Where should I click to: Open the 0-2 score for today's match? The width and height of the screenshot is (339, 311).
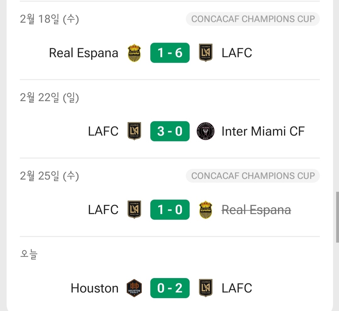170,288
